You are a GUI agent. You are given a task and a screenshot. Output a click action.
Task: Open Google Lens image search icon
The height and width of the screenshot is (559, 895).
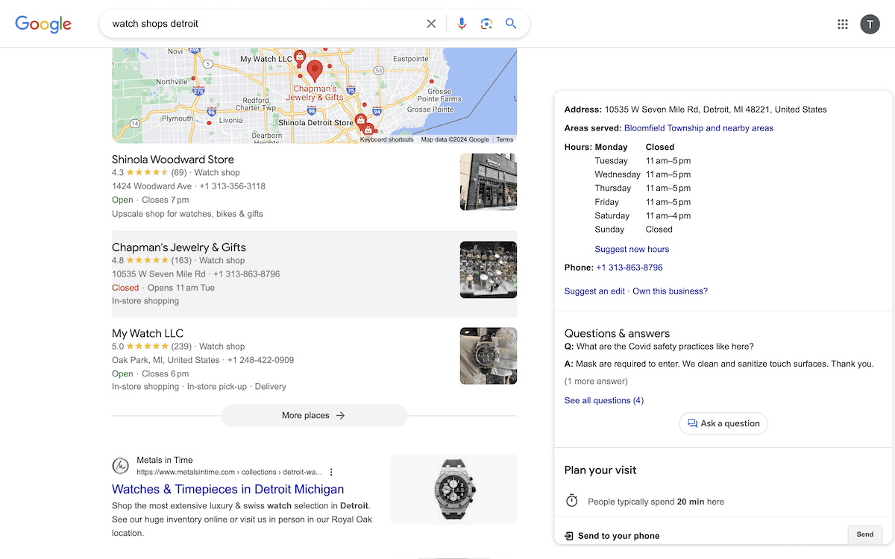tap(486, 24)
